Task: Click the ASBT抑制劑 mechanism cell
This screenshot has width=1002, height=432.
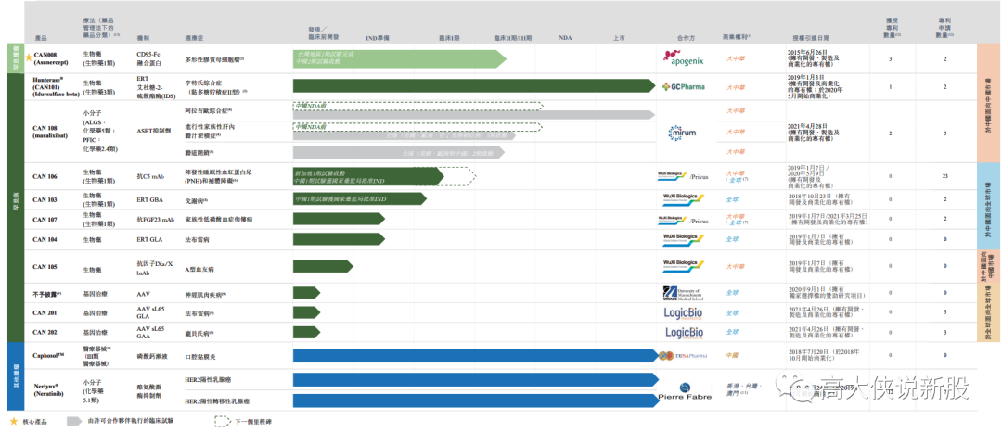Action: point(153,132)
